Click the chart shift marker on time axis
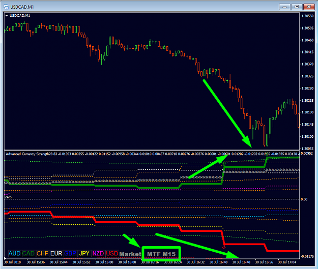The image size is (318, 269). point(5,258)
